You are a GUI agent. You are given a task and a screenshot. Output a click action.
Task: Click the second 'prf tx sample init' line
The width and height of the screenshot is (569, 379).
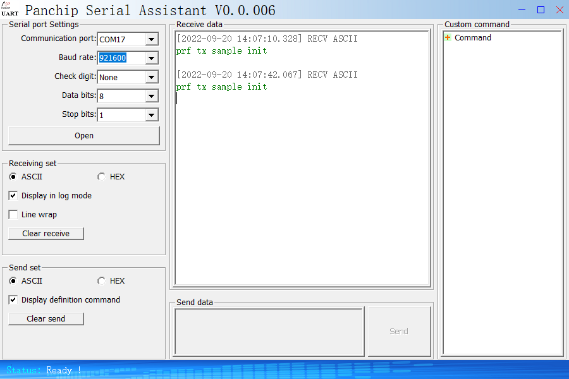(x=222, y=87)
